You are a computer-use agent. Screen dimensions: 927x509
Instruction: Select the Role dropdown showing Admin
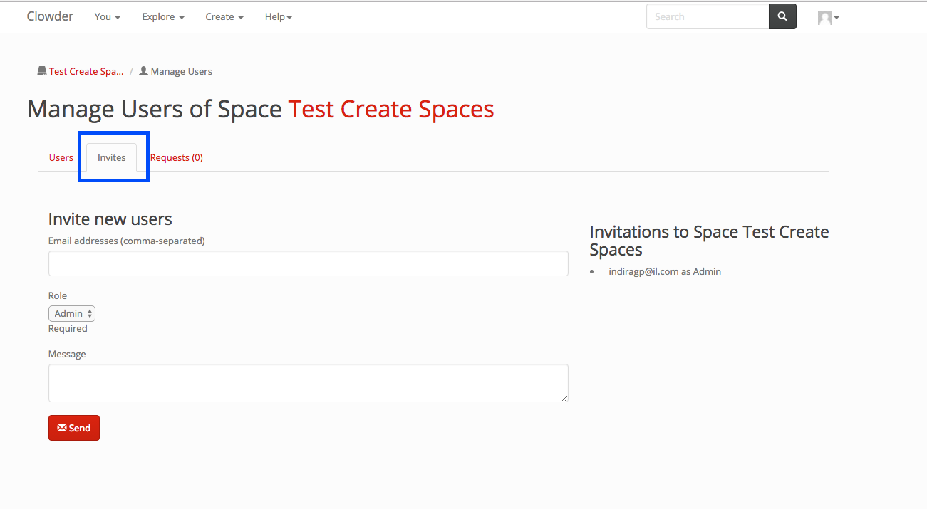tap(72, 313)
